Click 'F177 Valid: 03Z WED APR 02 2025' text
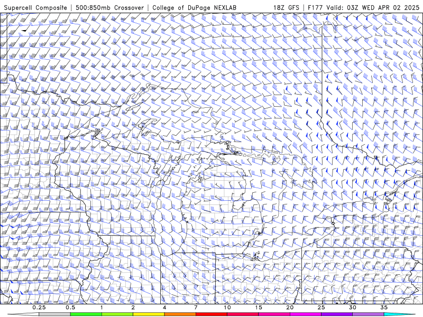 pos(363,7)
